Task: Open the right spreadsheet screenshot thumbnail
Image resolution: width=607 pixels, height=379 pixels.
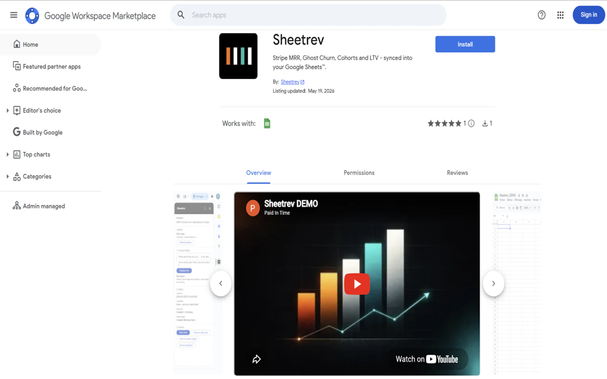Action: 517,283
